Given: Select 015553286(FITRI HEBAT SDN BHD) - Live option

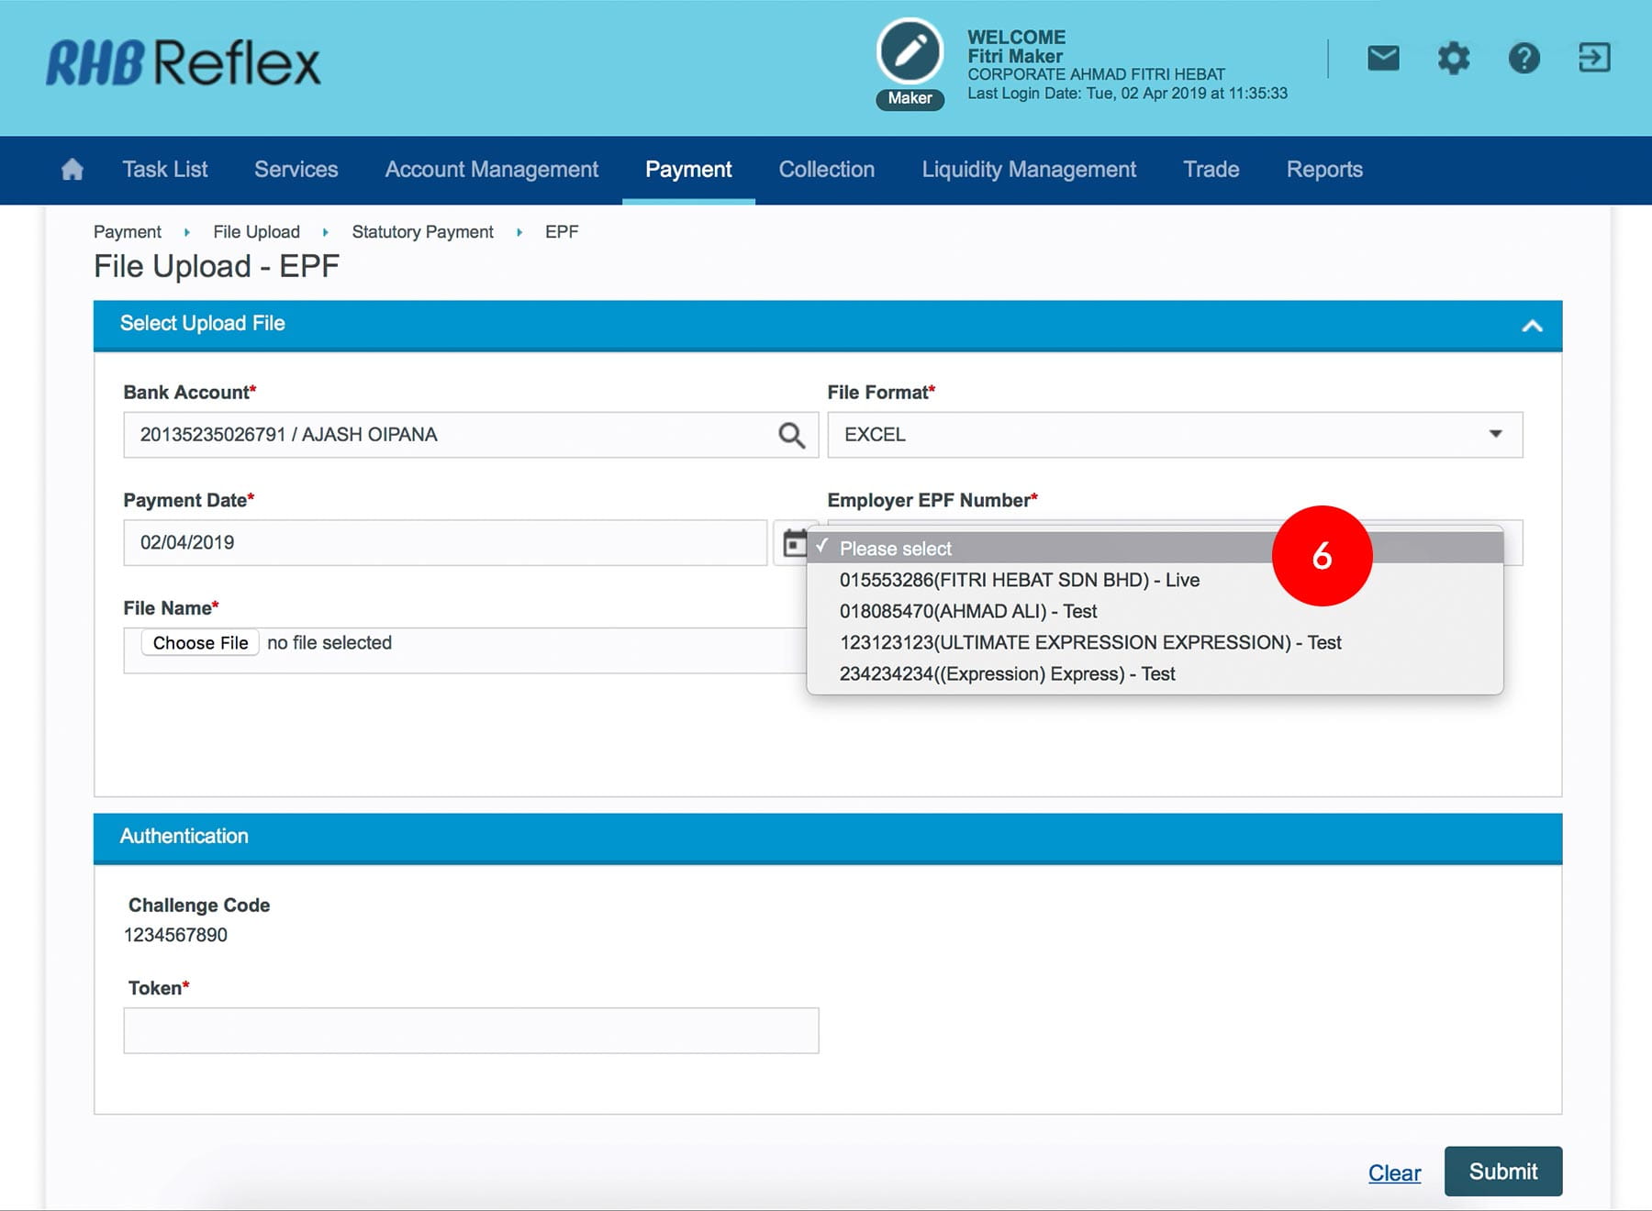Looking at the screenshot, I should pos(1019,580).
